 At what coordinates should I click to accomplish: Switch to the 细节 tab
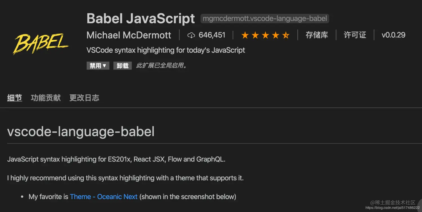coord(15,98)
